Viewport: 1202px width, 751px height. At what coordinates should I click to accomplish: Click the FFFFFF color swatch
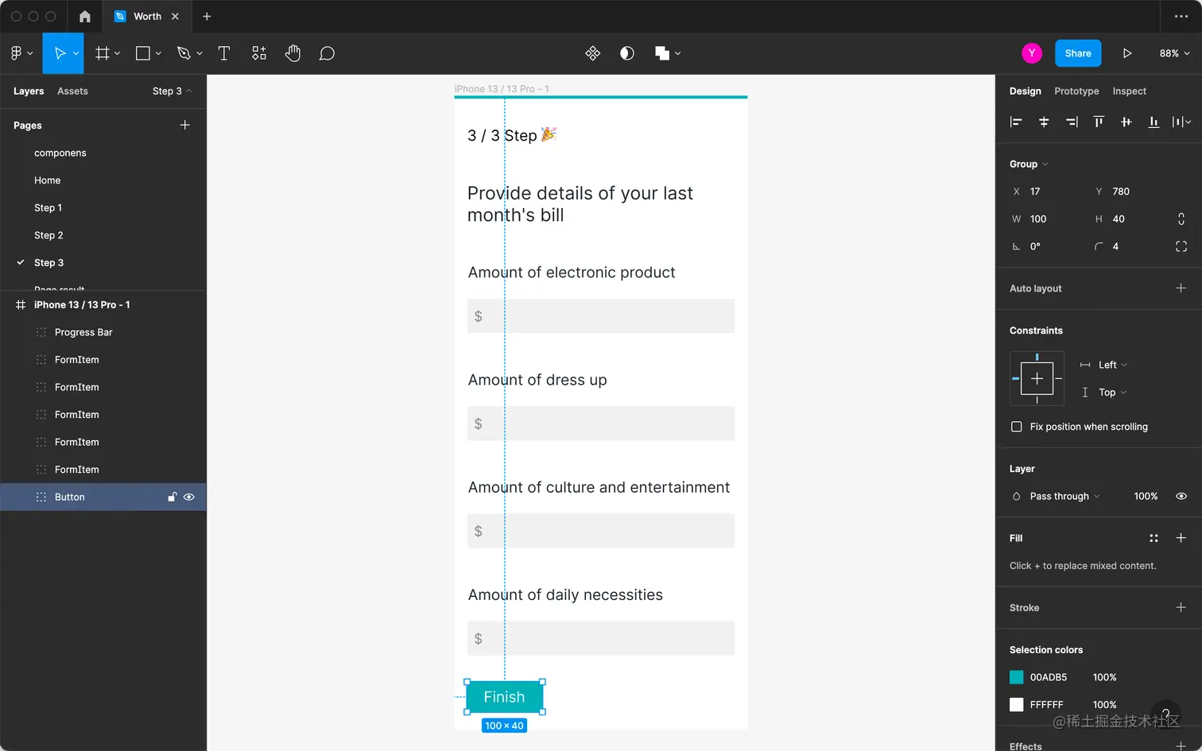point(1016,705)
